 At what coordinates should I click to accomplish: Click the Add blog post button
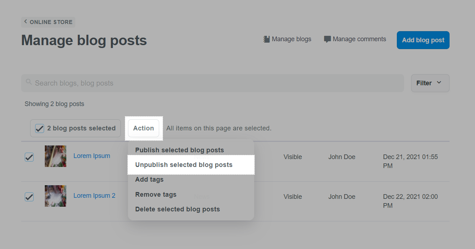pos(423,40)
